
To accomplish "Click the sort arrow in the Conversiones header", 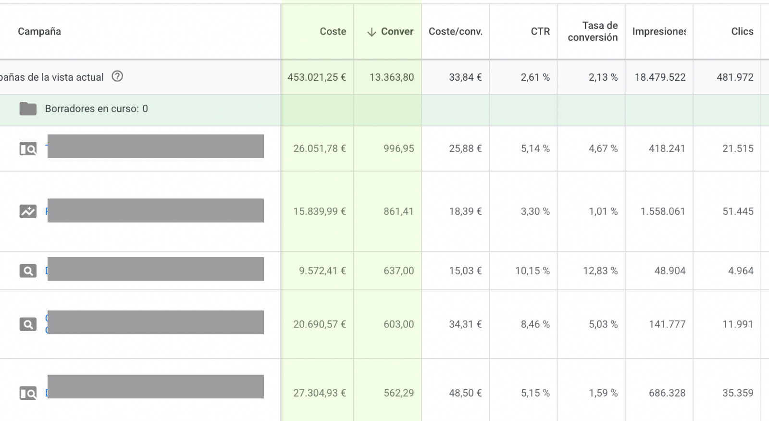I will pos(372,32).
